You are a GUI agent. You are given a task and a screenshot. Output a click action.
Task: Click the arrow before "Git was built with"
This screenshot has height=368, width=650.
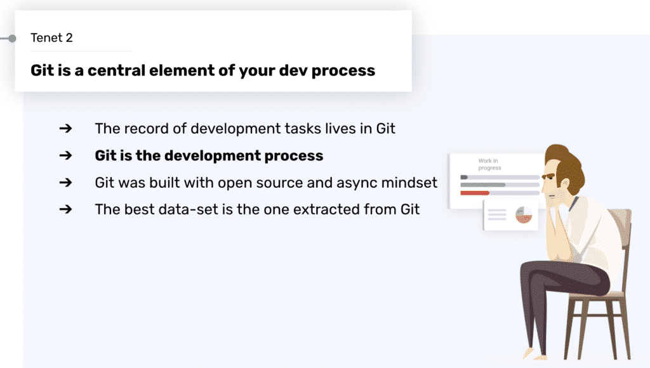tap(65, 183)
